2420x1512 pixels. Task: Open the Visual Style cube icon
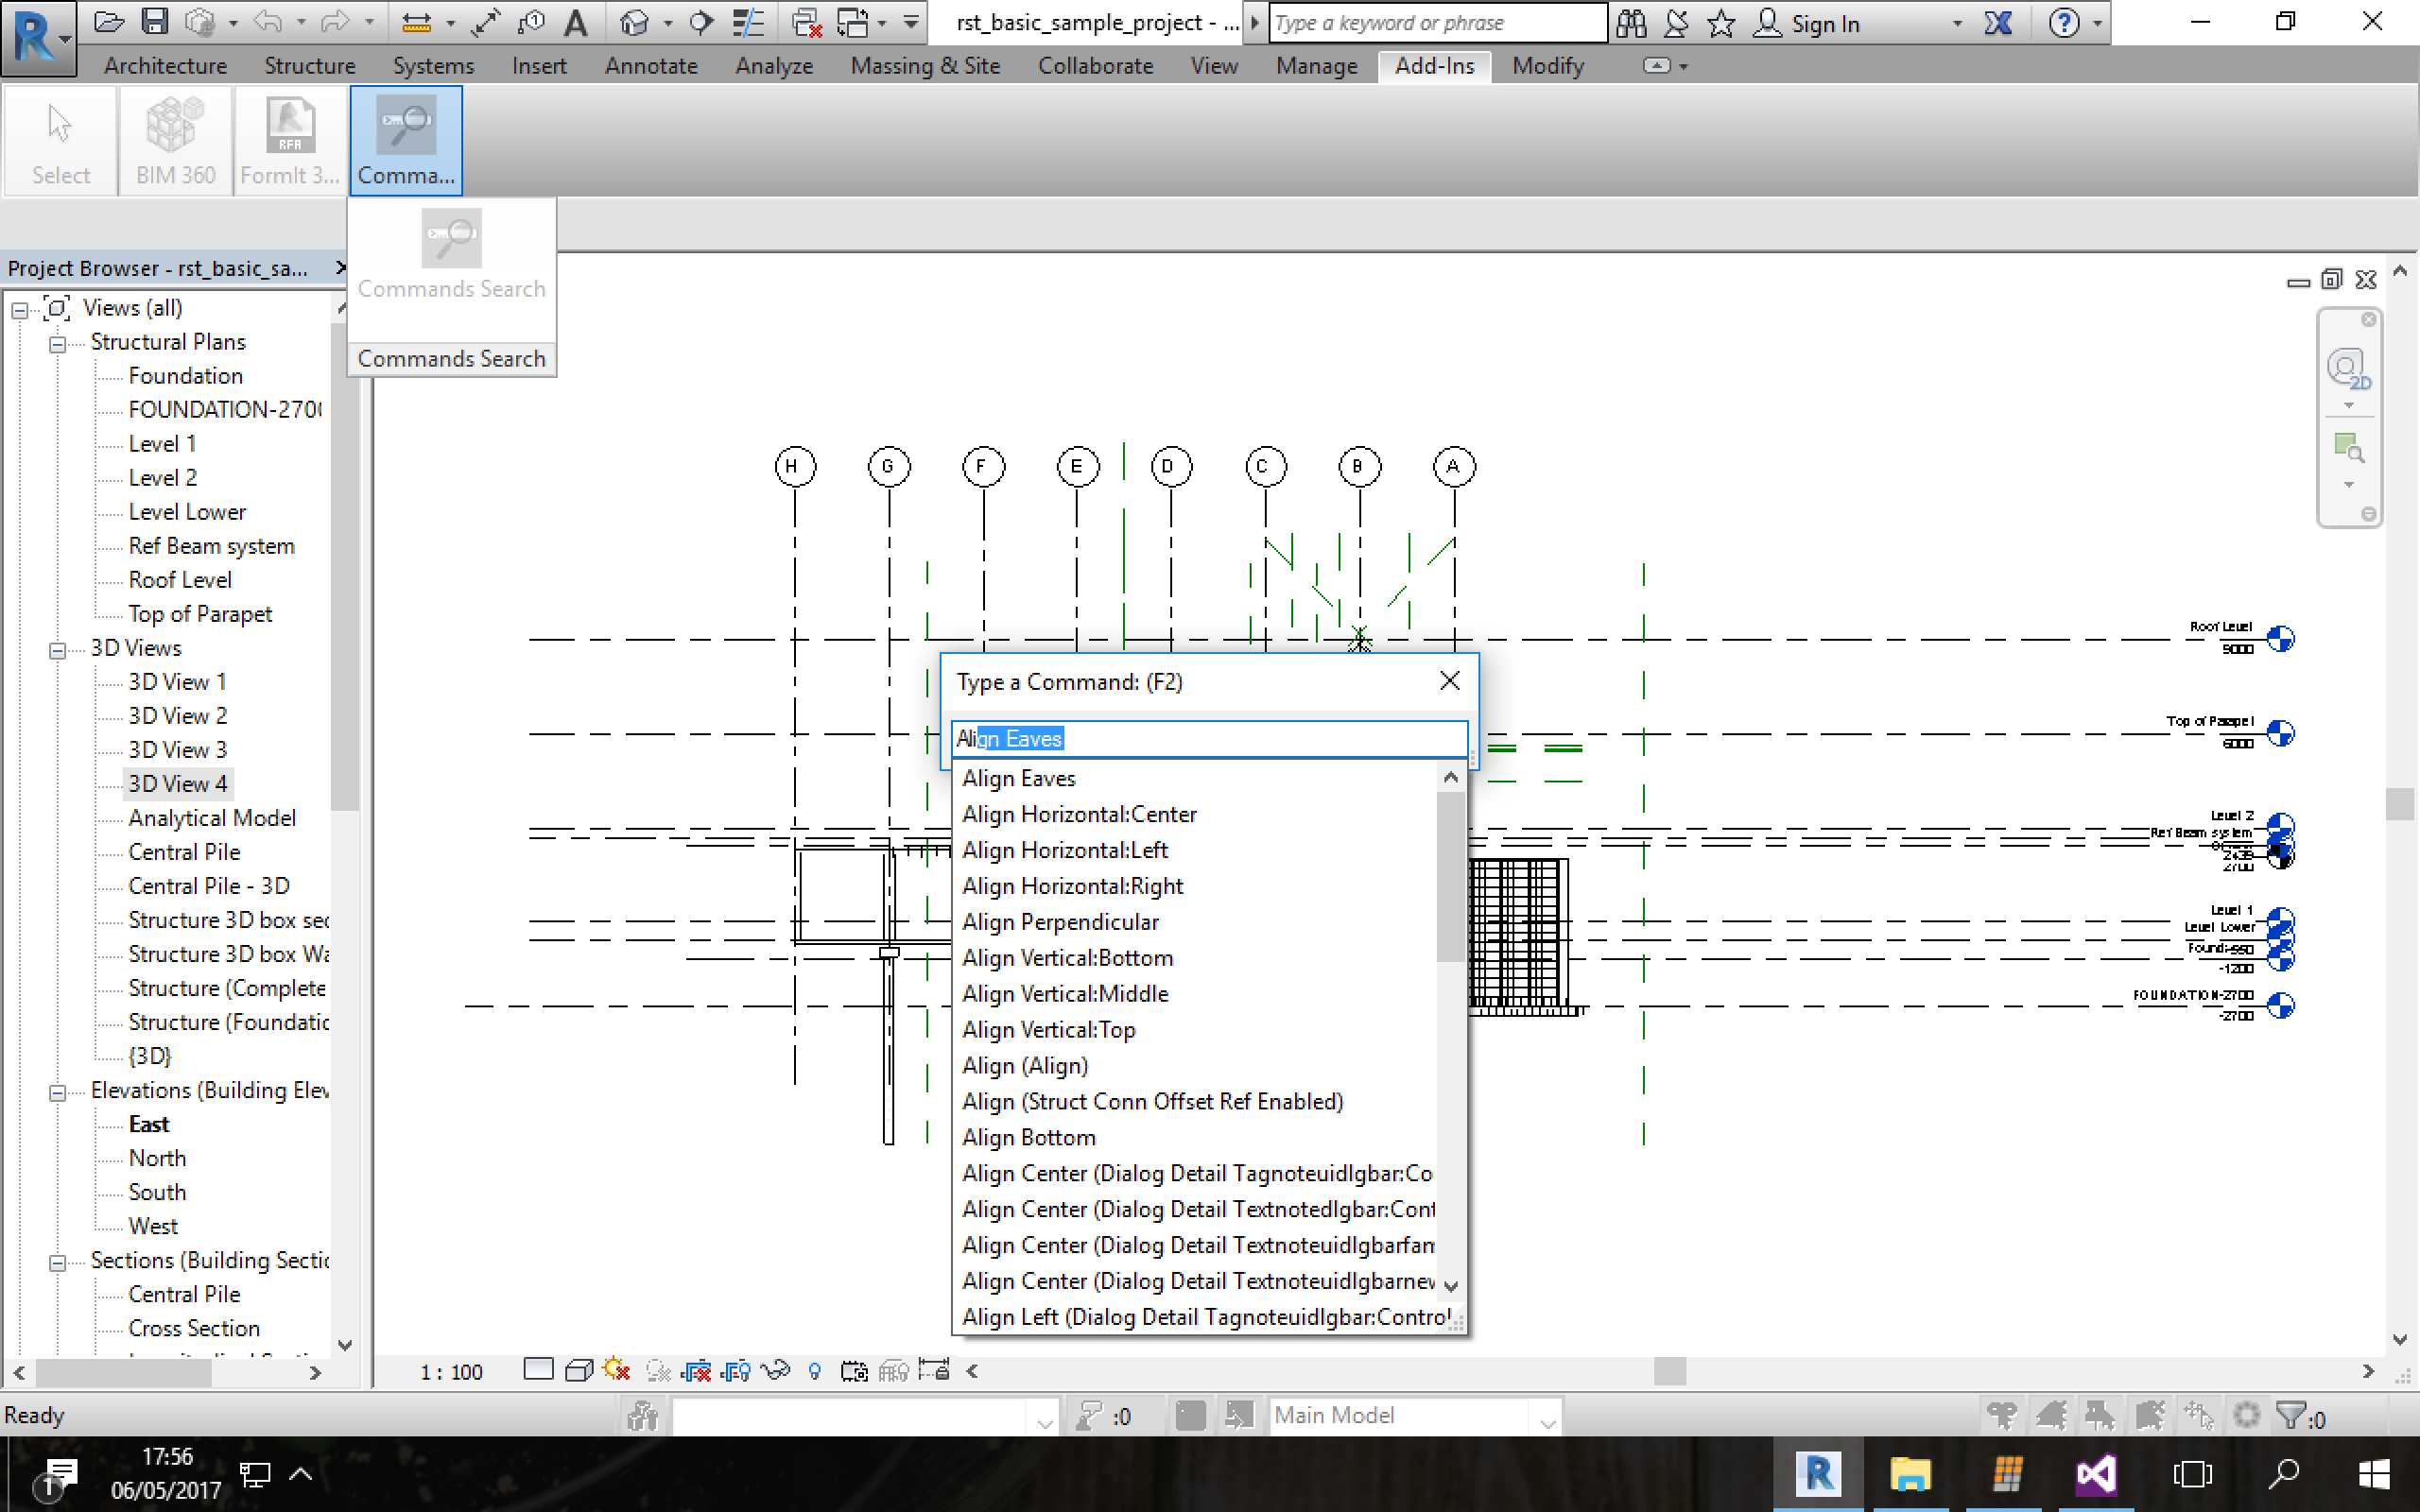click(x=579, y=1371)
